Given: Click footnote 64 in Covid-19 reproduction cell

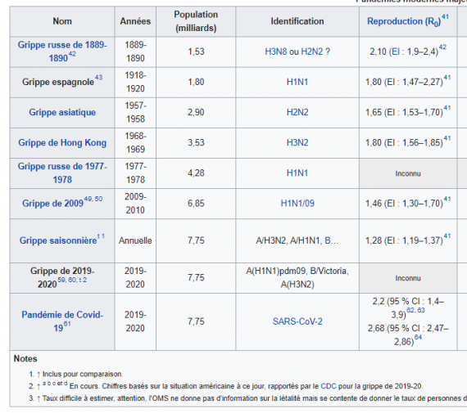Looking at the screenshot, I should pos(418,337).
